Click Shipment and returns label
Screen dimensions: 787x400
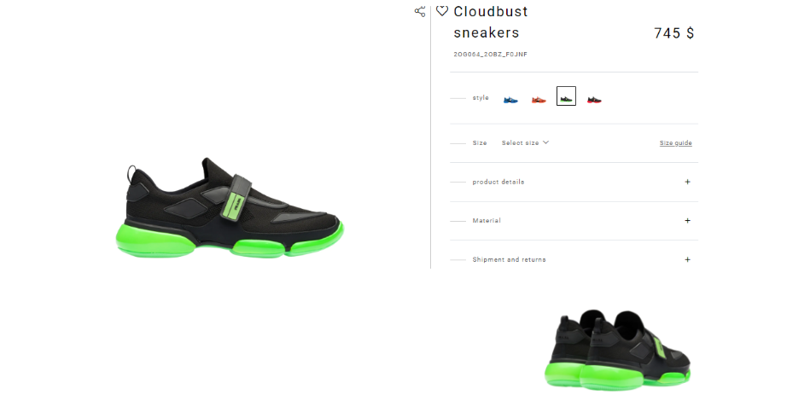[x=509, y=259]
